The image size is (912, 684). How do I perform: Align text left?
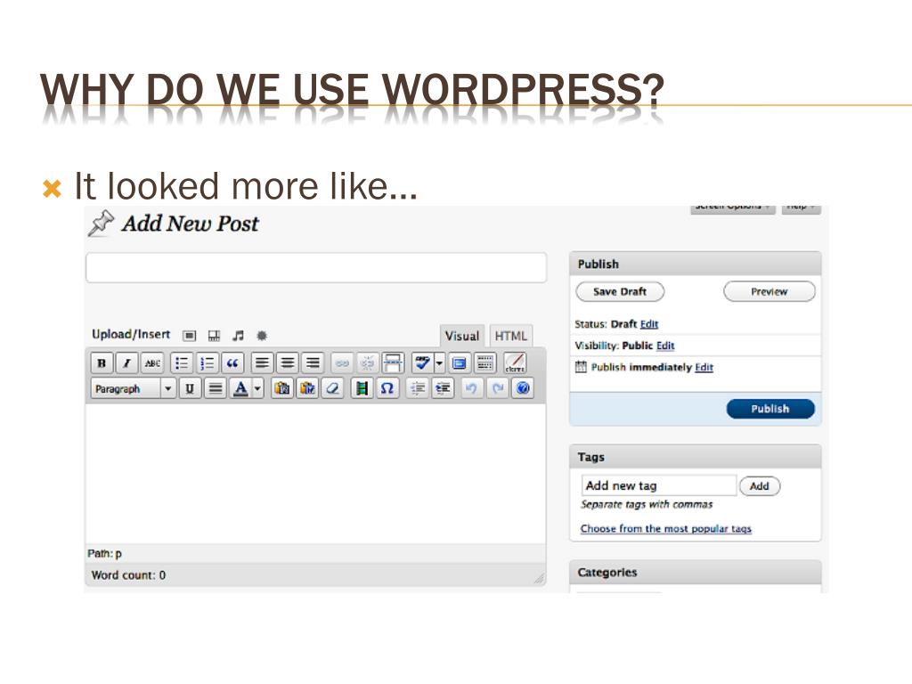point(262,363)
